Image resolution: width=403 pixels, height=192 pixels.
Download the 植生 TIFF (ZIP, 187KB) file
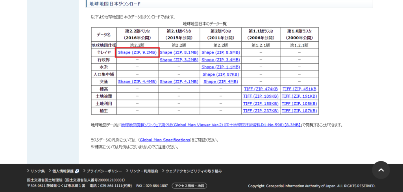pyautogui.click(x=299, y=111)
